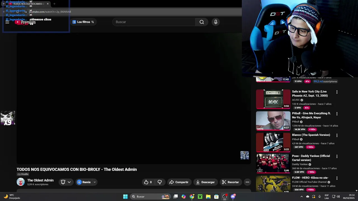Close the TODOS NOS EQUIVOCAMOS tab
The image size is (358, 201).
[x=48, y=4]
